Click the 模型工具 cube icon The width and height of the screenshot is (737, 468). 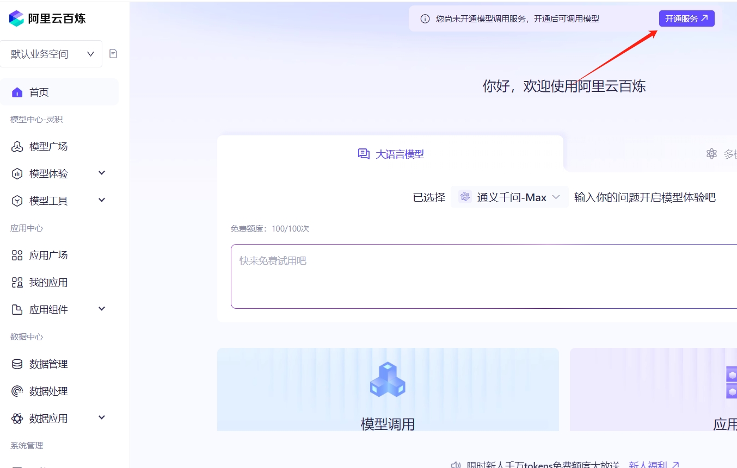17,201
